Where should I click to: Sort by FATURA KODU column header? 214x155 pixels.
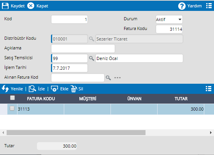[x=41, y=99]
